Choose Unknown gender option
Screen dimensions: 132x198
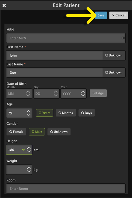click(x=59, y=132)
